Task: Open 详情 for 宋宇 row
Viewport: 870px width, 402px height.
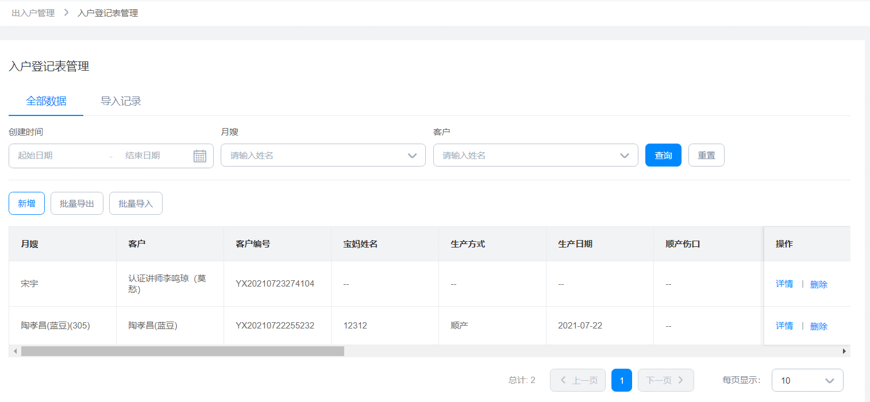Action: tap(784, 284)
